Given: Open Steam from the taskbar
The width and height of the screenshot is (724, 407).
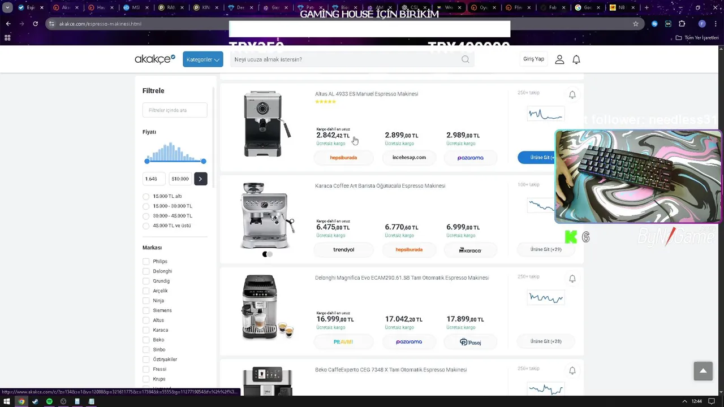Looking at the screenshot, I should (35, 401).
